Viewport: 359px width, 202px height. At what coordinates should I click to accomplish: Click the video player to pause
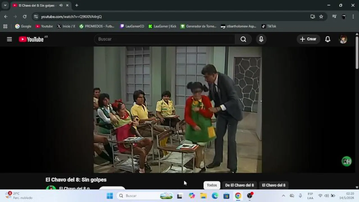click(178, 109)
